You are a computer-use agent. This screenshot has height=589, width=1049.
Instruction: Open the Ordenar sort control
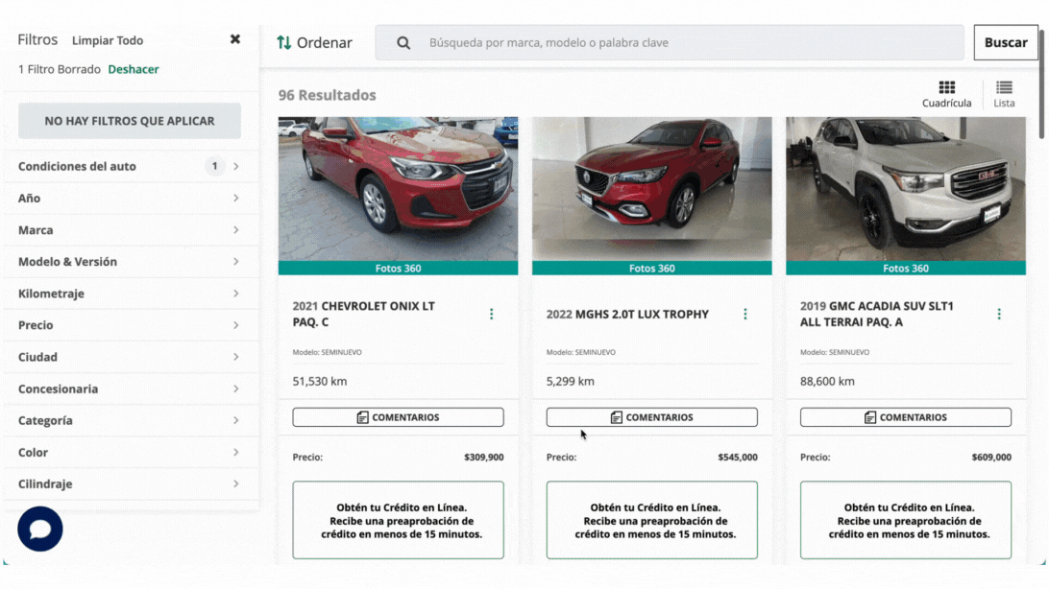coord(314,43)
